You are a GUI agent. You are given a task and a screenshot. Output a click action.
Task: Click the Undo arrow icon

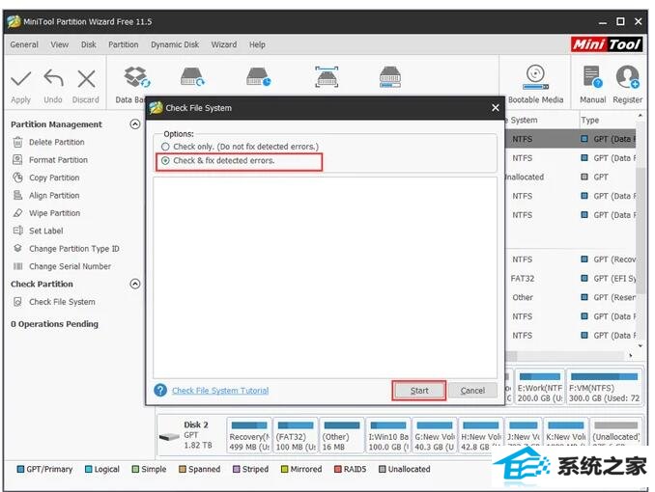(x=53, y=78)
